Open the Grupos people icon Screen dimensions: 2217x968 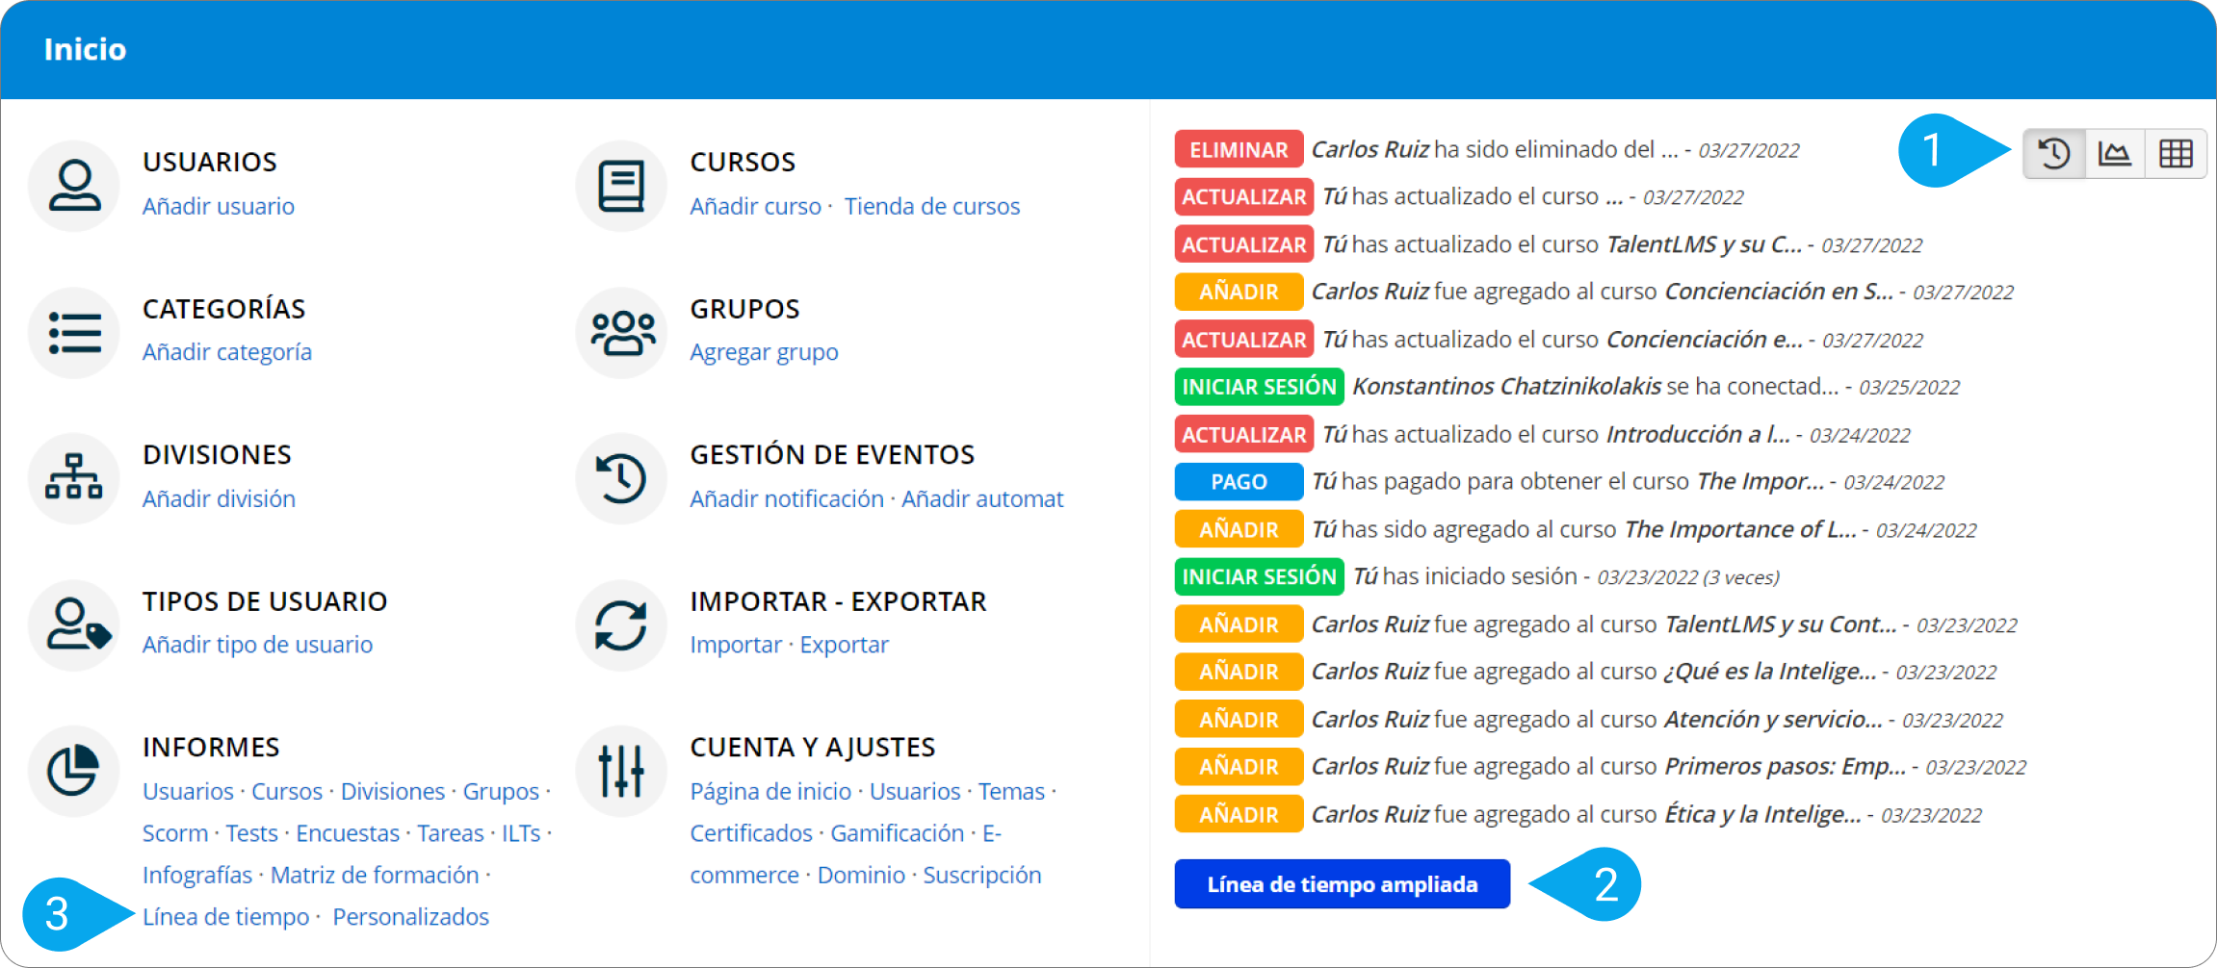621,333
